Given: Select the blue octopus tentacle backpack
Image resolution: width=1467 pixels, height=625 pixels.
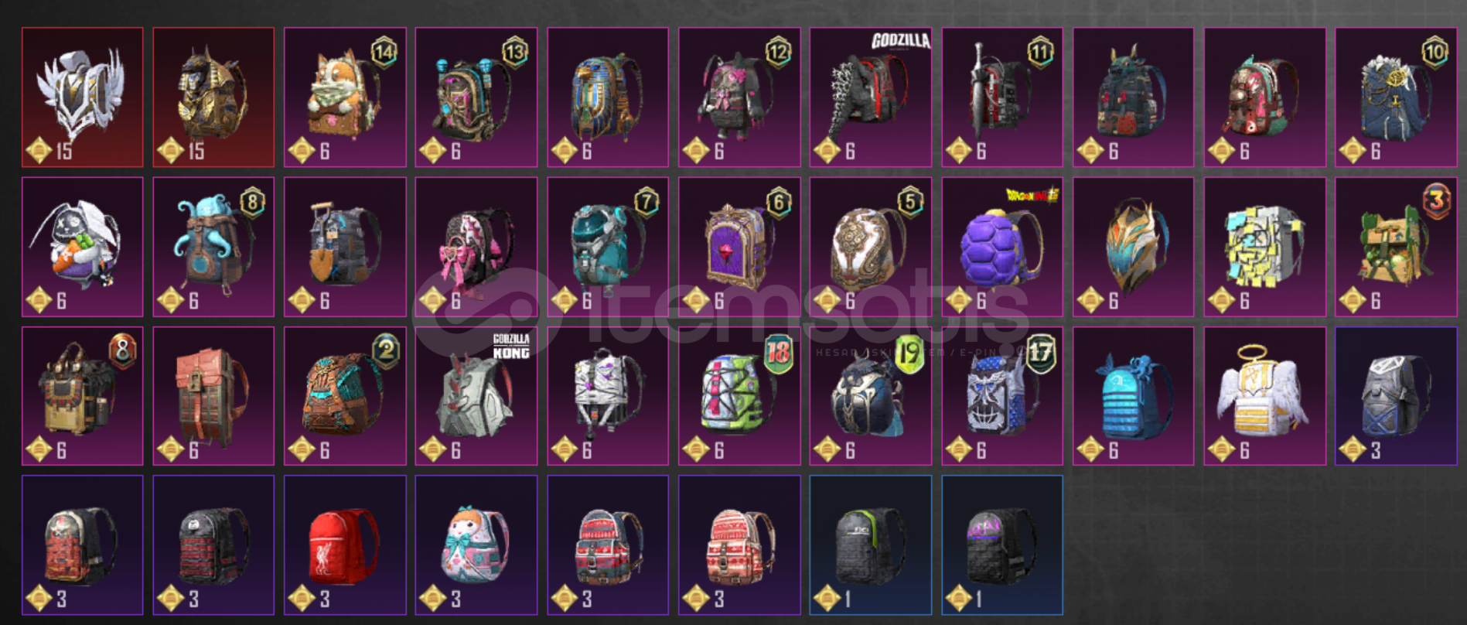Looking at the screenshot, I should click(x=213, y=247).
